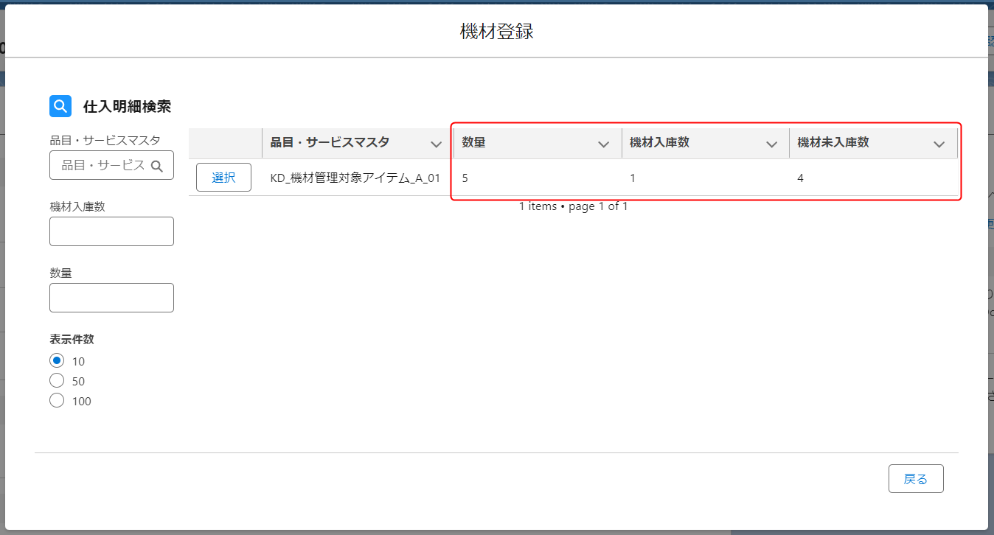Click the 機材入庫数 filter text box
Viewport: 994px width, 535px height.
click(111, 231)
